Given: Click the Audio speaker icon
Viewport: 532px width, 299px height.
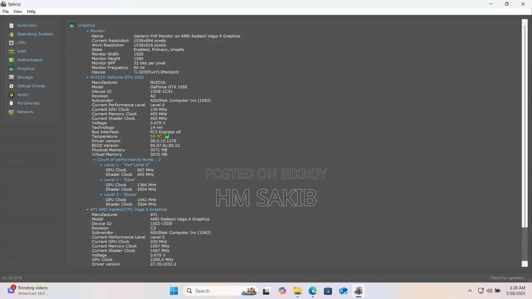Looking at the screenshot, I should (x=11, y=95).
